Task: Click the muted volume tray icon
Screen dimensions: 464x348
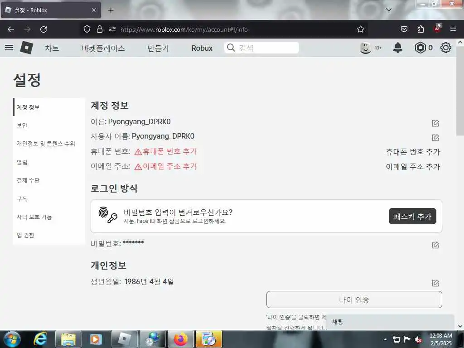Action: (x=418, y=340)
